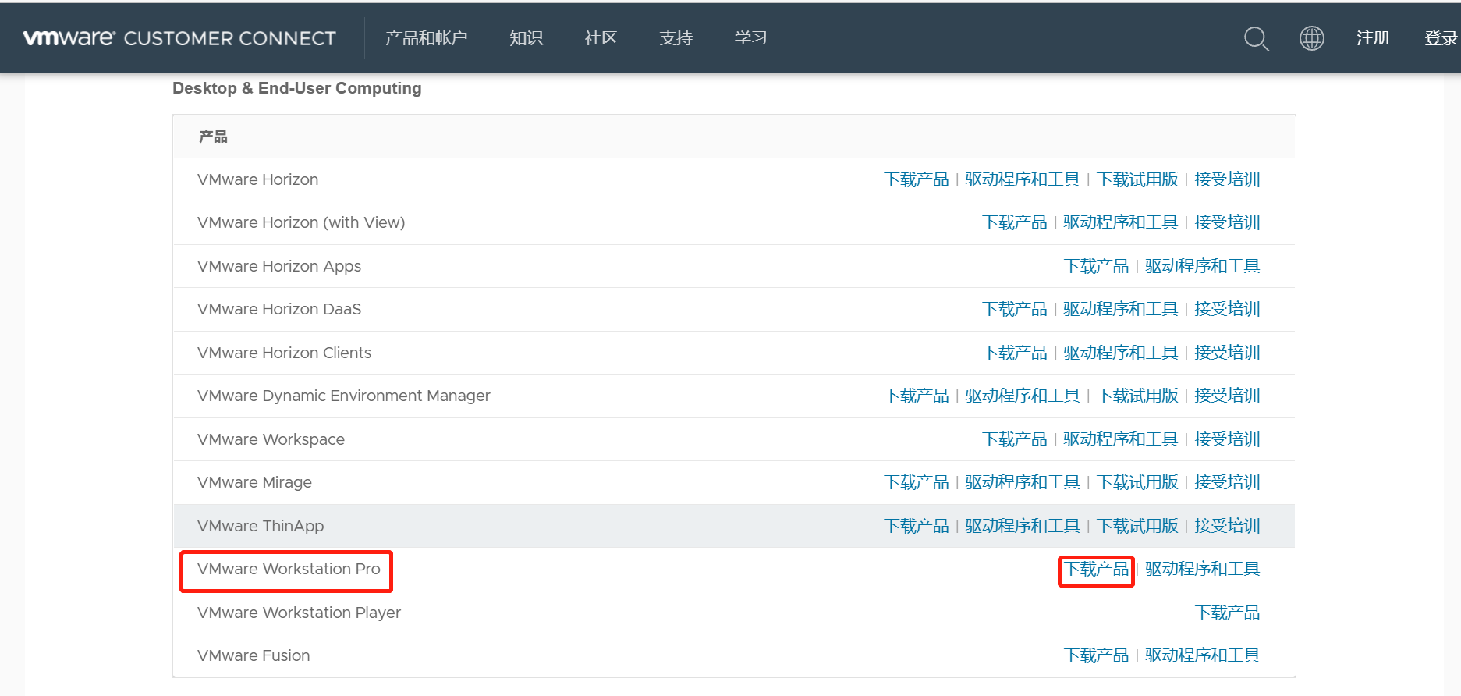Select the VMware Mirage name
The image size is (1461, 696).
click(x=254, y=482)
